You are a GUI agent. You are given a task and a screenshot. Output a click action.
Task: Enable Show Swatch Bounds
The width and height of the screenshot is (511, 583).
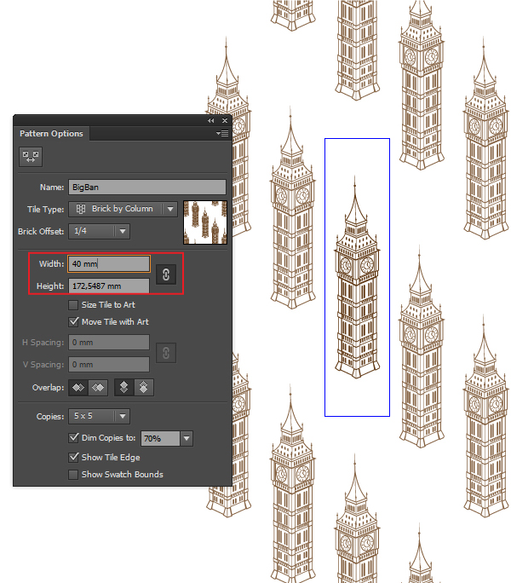tap(73, 475)
